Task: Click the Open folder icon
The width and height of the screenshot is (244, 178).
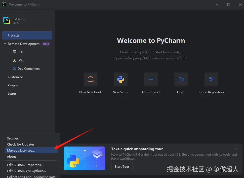Action: click(x=181, y=79)
